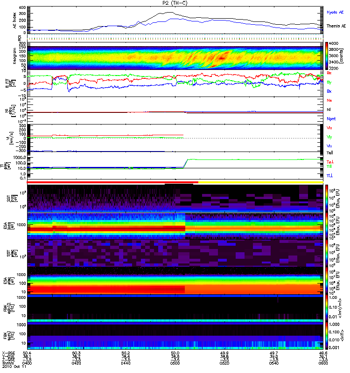Click the green Viy velocity legend label
350x373 pixels.
[329, 137]
